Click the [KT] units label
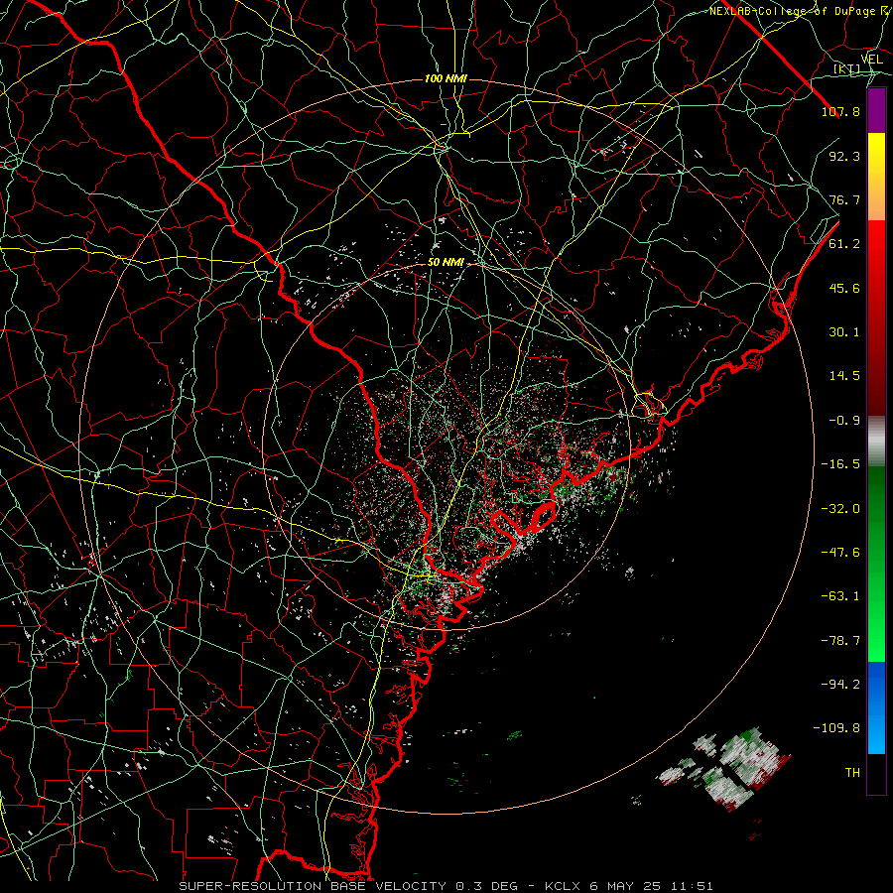 [x=847, y=68]
